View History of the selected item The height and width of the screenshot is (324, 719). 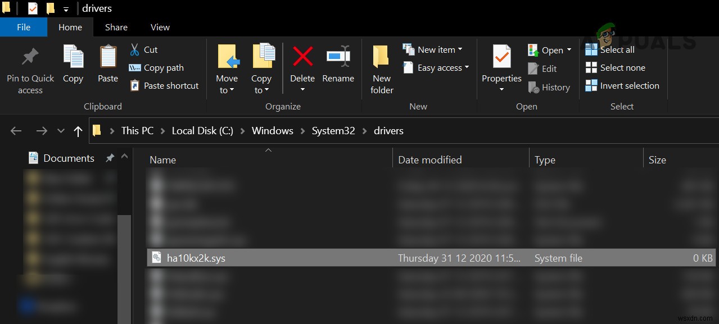549,87
